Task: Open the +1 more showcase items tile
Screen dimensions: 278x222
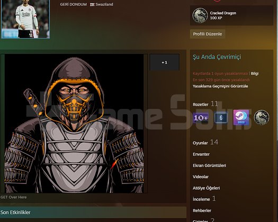Action: tap(165, 62)
